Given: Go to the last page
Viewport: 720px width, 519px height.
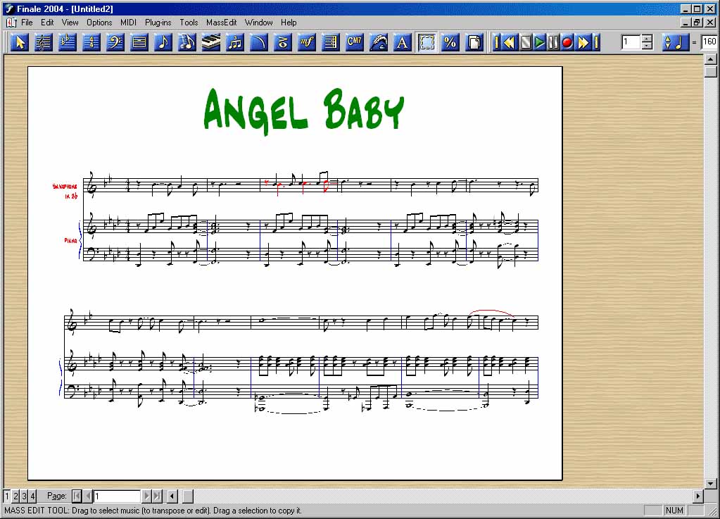Looking at the screenshot, I should [158, 496].
